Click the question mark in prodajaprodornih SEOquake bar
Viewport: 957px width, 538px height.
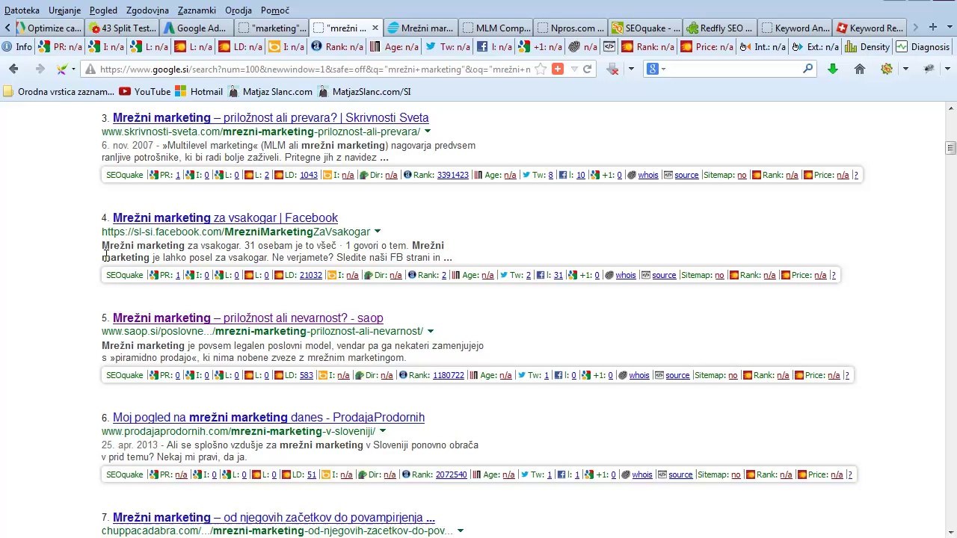[850, 474]
